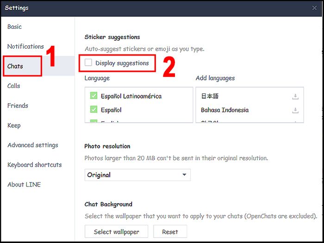
Task: Select 日本語 in the Add languages list
Action: (210, 96)
